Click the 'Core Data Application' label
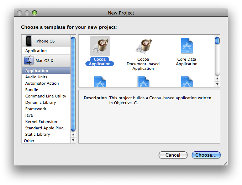Image resolution: width=242 pixels, height=185 pixels. pos(186,61)
